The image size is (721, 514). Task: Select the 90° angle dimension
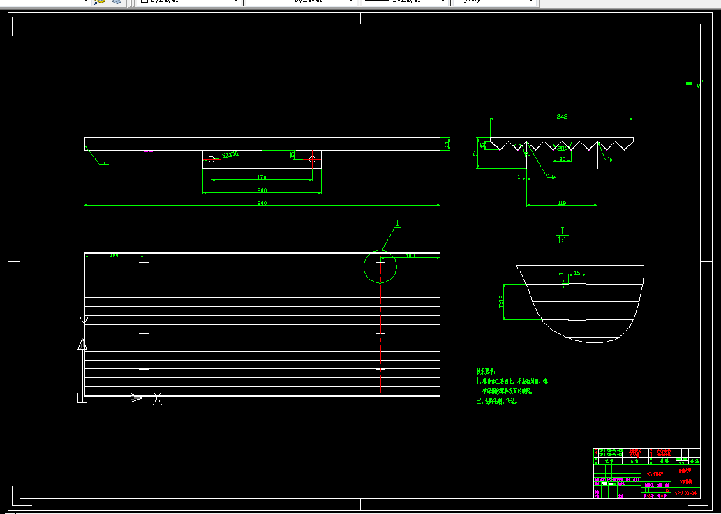coord(561,149)
